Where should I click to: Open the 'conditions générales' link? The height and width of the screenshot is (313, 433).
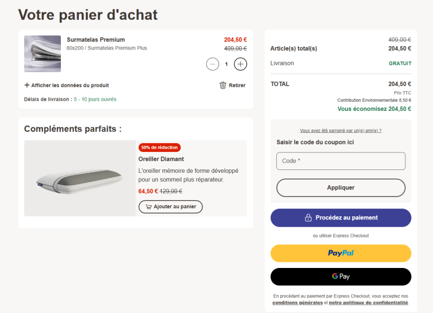click(x=297, y=303)
